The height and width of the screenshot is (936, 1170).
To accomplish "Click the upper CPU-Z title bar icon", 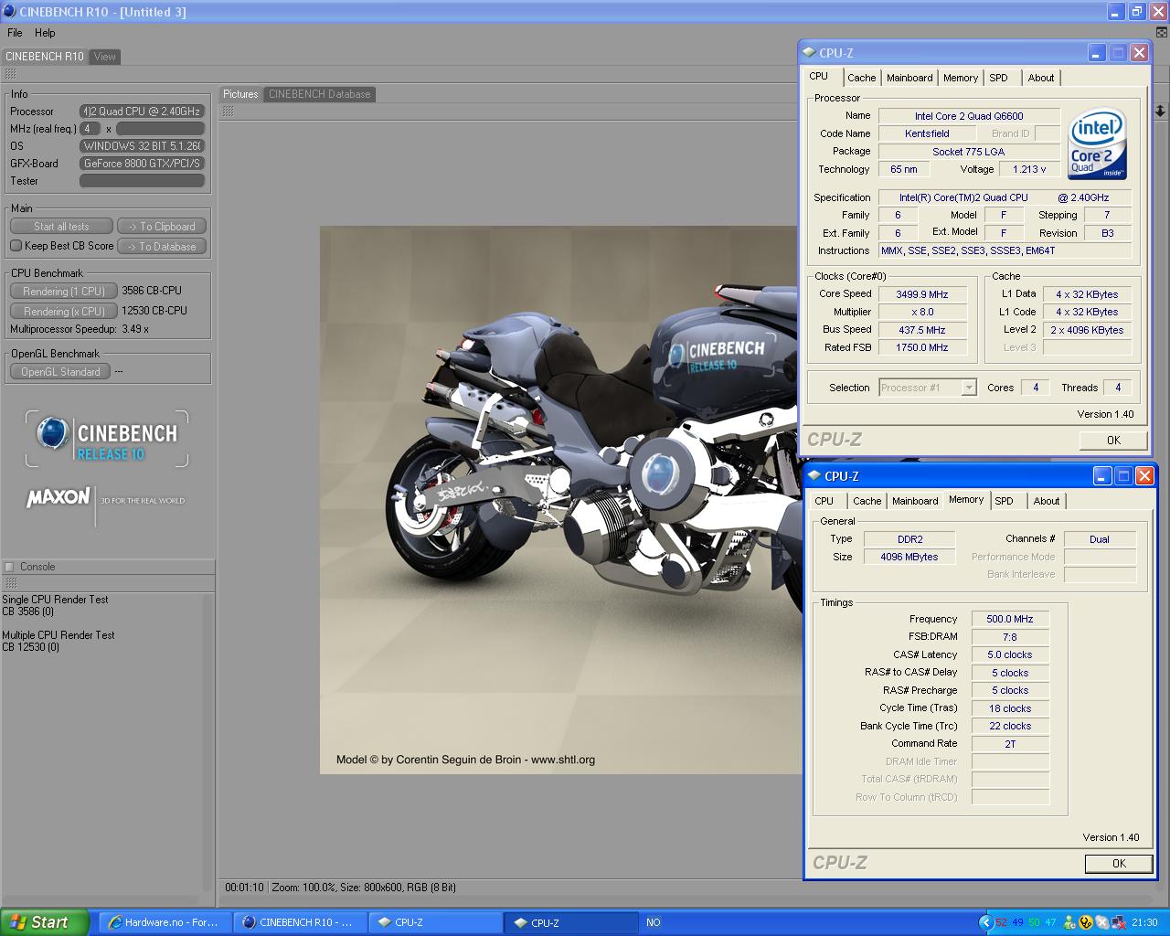I will click(809, 53).
